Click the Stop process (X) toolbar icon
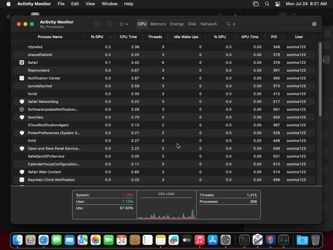The image size is (333, 250). (97, 24)
